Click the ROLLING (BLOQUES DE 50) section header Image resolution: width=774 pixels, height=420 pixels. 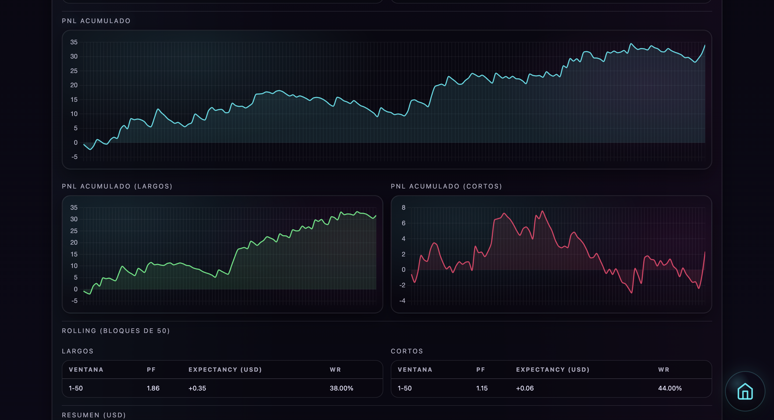point(116,331)
